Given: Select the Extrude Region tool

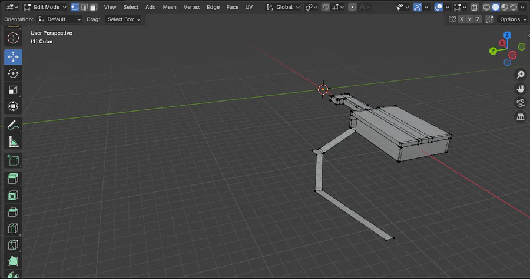Looking at the screenshot, I should (13, 179).
